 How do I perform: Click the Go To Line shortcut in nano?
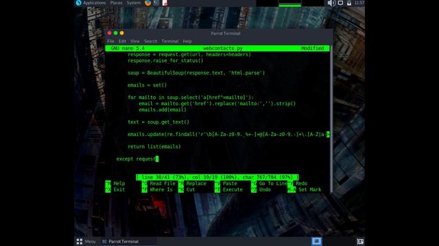[269, 184]
